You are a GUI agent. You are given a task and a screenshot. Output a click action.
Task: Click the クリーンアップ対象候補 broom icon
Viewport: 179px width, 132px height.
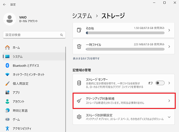(x=79, y=101)
